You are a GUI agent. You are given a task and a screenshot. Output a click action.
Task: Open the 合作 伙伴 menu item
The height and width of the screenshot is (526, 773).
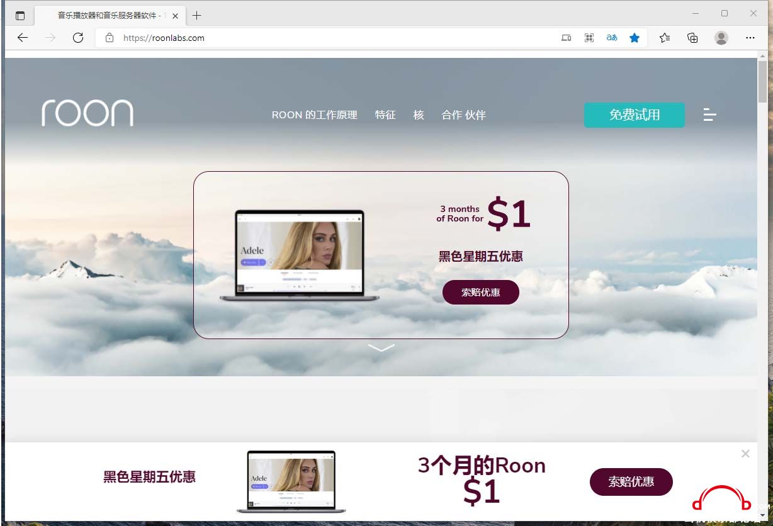(464, 115)
